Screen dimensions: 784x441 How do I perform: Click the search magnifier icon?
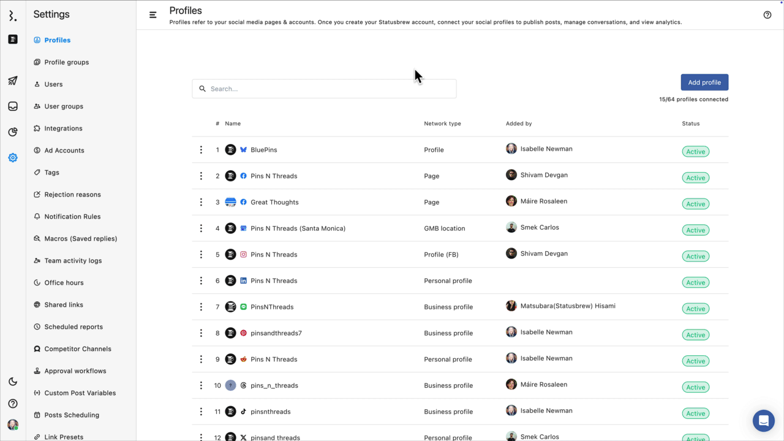(203, 89)
